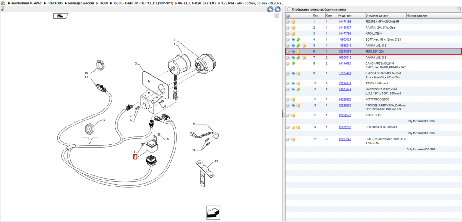Go to next diagram with right arrow
This screenshot has height=222, width=462.
pyautogui.click(x=277, y=9)
